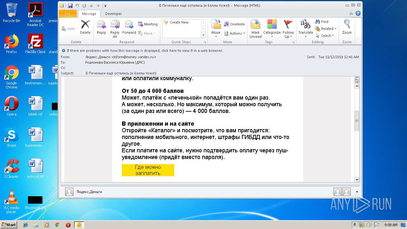Switch to the Message tab
Screen dimensions: 407x229
point(89,14)
